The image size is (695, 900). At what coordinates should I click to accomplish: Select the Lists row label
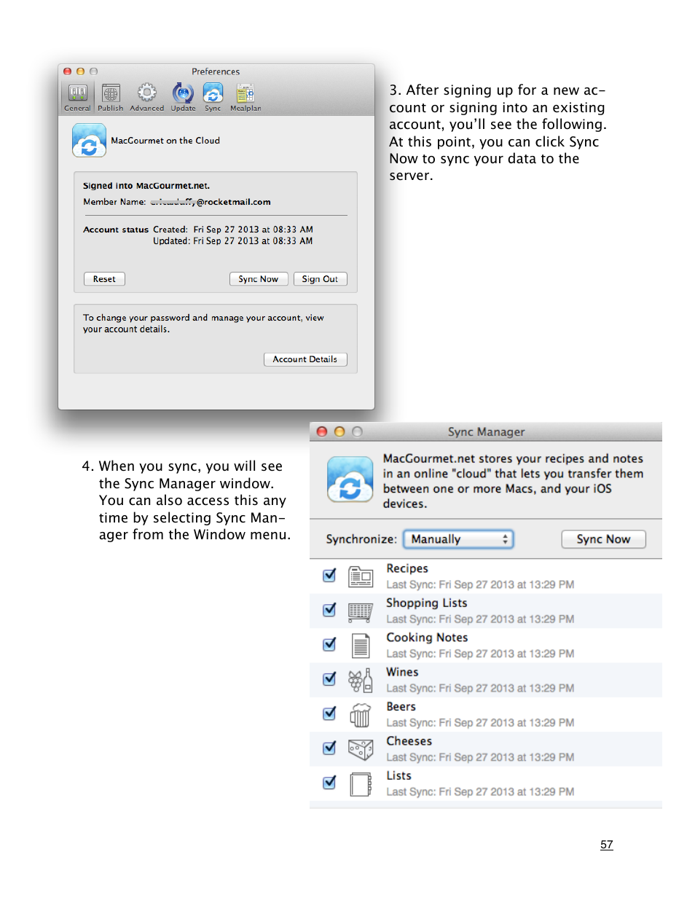tap(399, 775)
